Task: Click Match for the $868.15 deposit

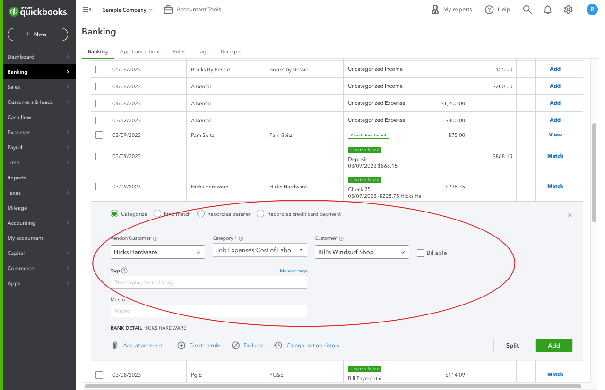Action: click(555, 156)
